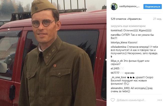Open alexandro_1001 commenter profile
This screenshot has height=106, width=163.
[120, 88]
